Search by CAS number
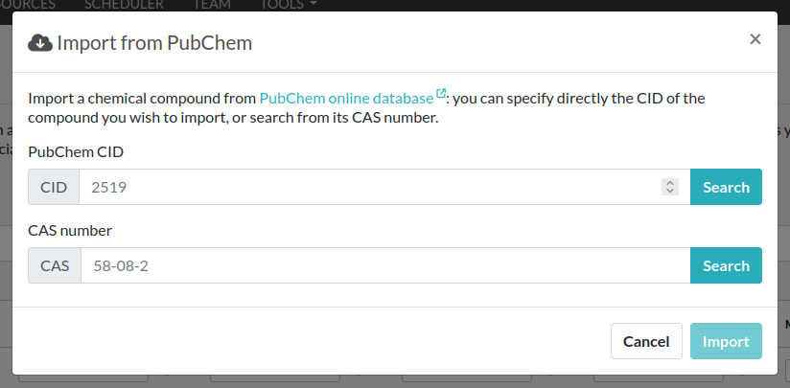The width and height of the screenshot is (790, 388). 726,265
